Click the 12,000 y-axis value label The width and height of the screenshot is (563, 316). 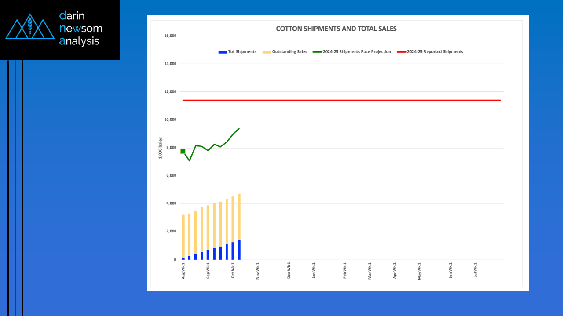click(170, 92)
